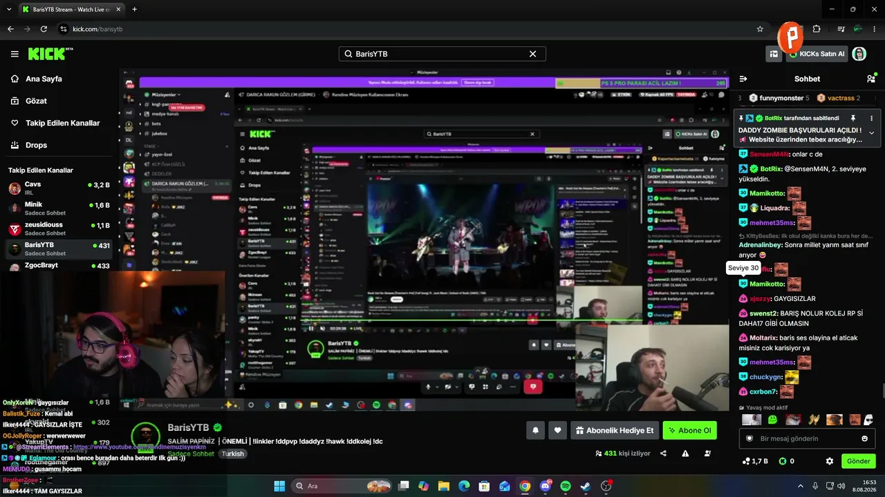Open chat identity shield icon

click(748, 438)
